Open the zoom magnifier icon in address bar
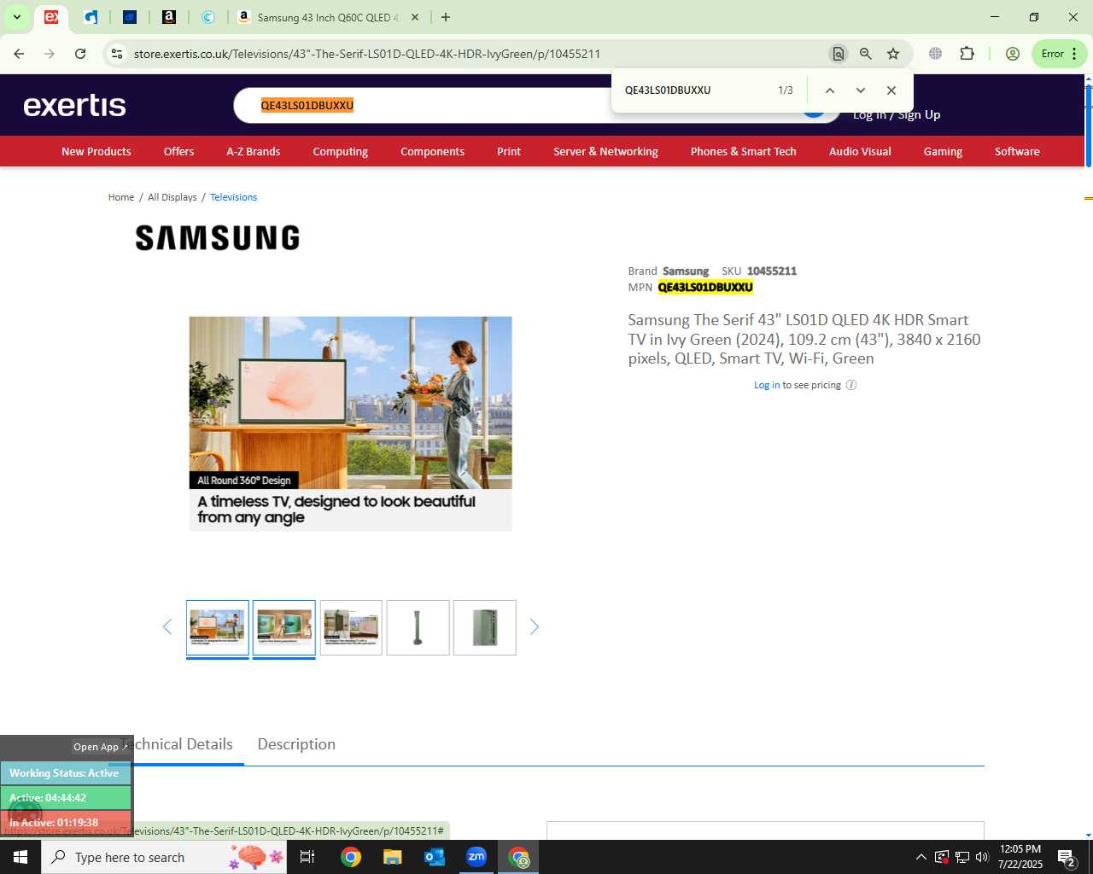 pyautogui.click(x=866, y=54)
